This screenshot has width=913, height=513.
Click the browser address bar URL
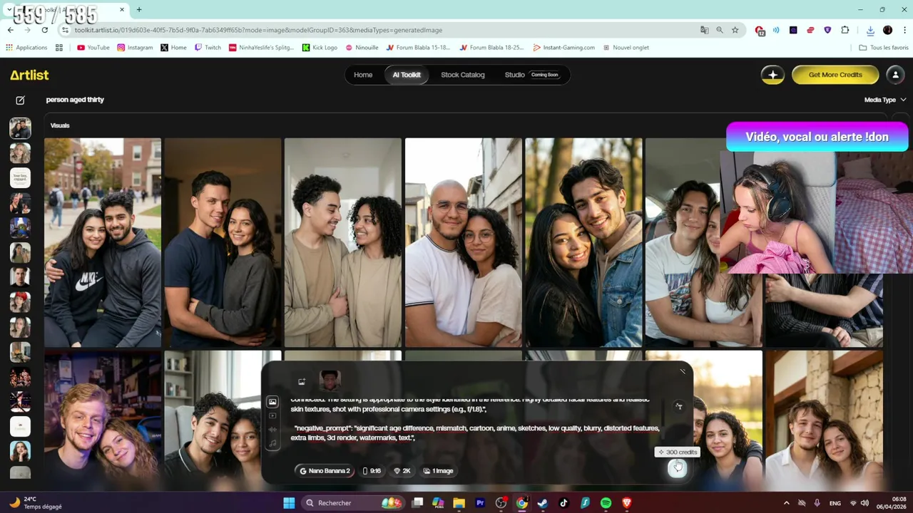click(x=258, y=30)
